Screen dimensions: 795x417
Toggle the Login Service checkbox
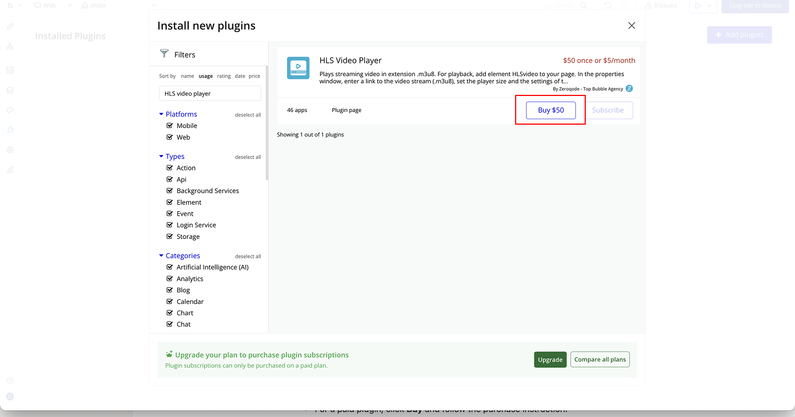point(170,225)
